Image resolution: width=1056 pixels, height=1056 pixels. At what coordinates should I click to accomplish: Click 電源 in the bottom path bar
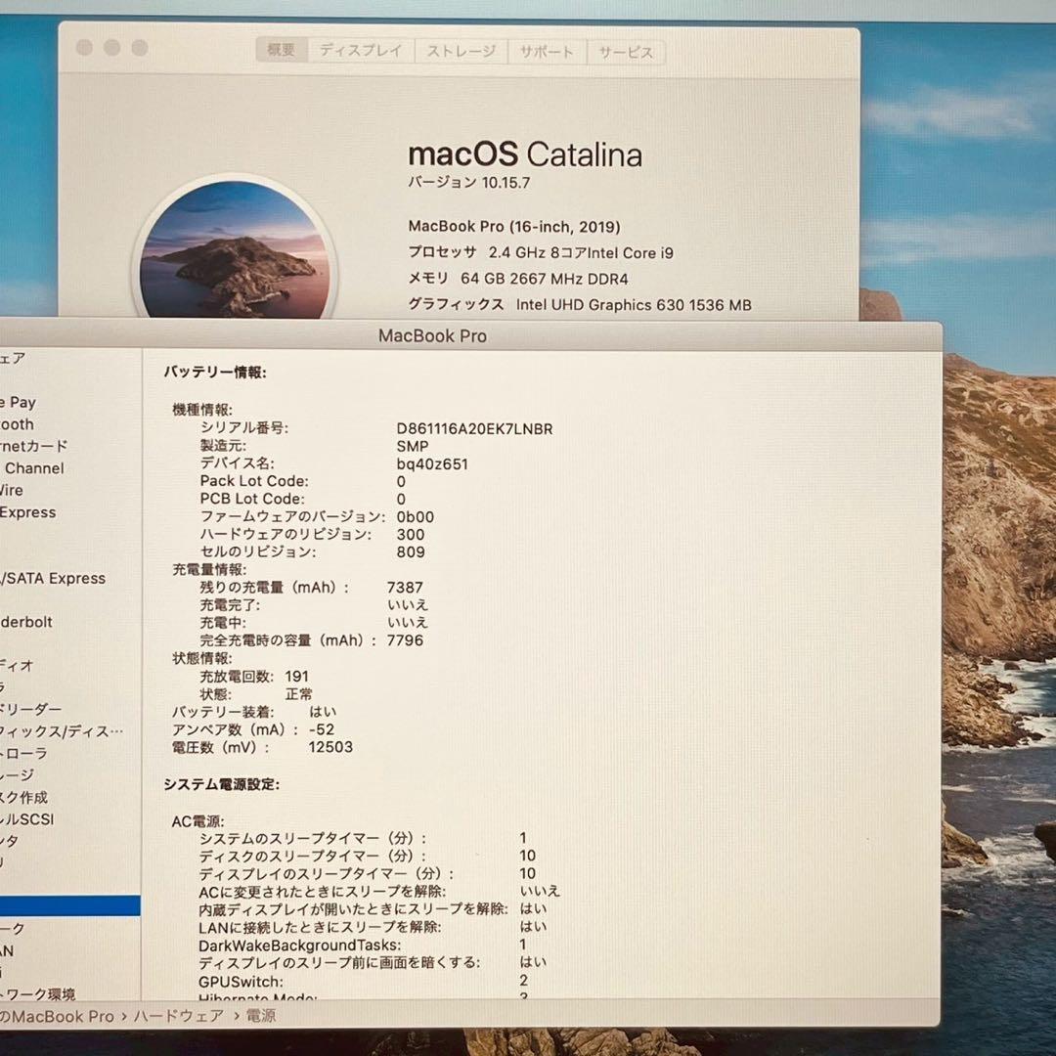point(261,1016)
